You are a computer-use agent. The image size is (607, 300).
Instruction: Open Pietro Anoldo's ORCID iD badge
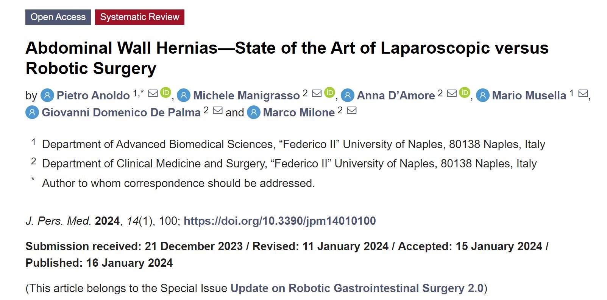(x=165, y=93)
